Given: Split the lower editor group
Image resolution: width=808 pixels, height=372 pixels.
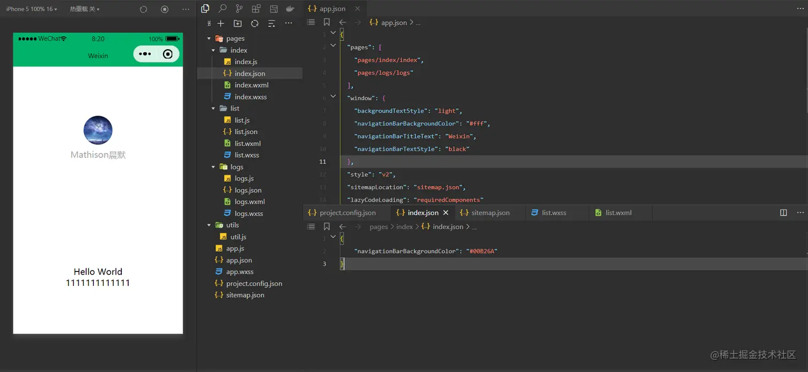Looking at the screenshot, I should (x=783, y=212).
